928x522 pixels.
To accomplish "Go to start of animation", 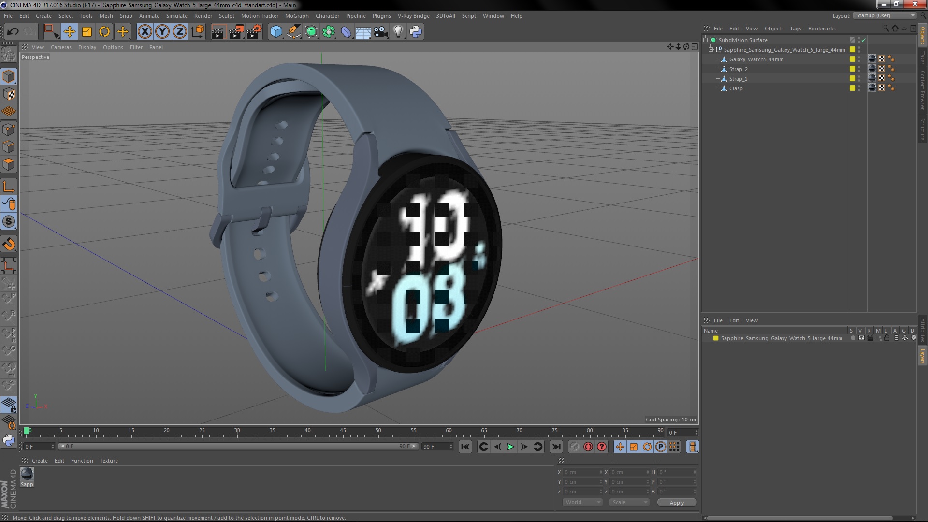I will pyautogui.click(x=465, y=447).
